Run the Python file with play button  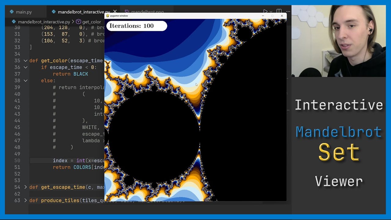[265, 12]
